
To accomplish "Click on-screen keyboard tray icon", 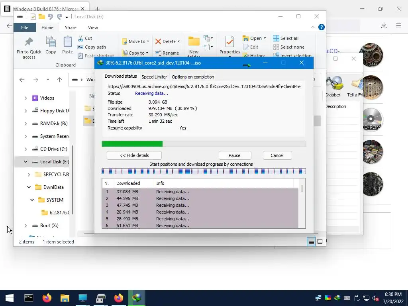I will [347, 298].
